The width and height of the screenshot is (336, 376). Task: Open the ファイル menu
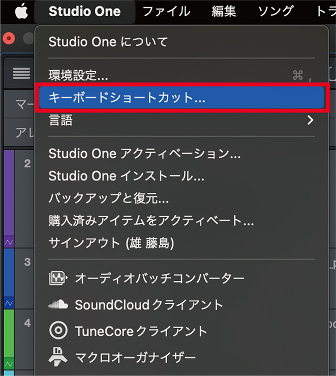point(166,11)
